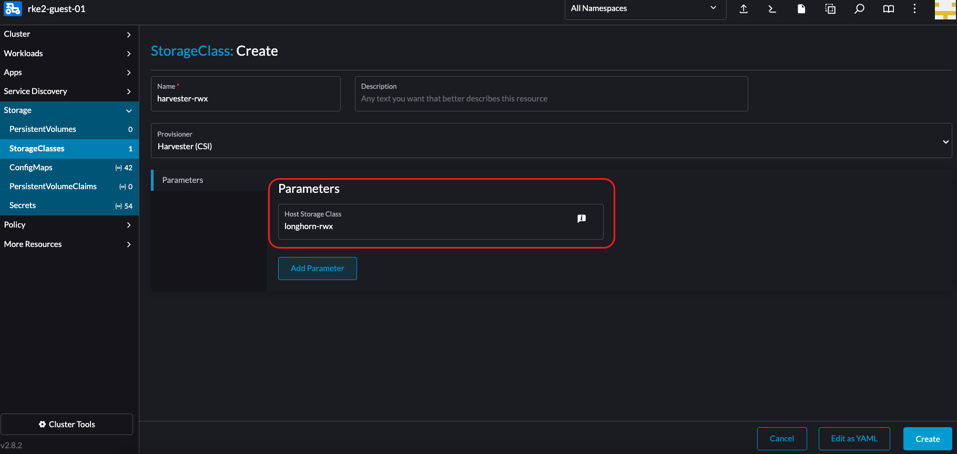
Task: Switch to the Parameters side tab
Action: 182,180
